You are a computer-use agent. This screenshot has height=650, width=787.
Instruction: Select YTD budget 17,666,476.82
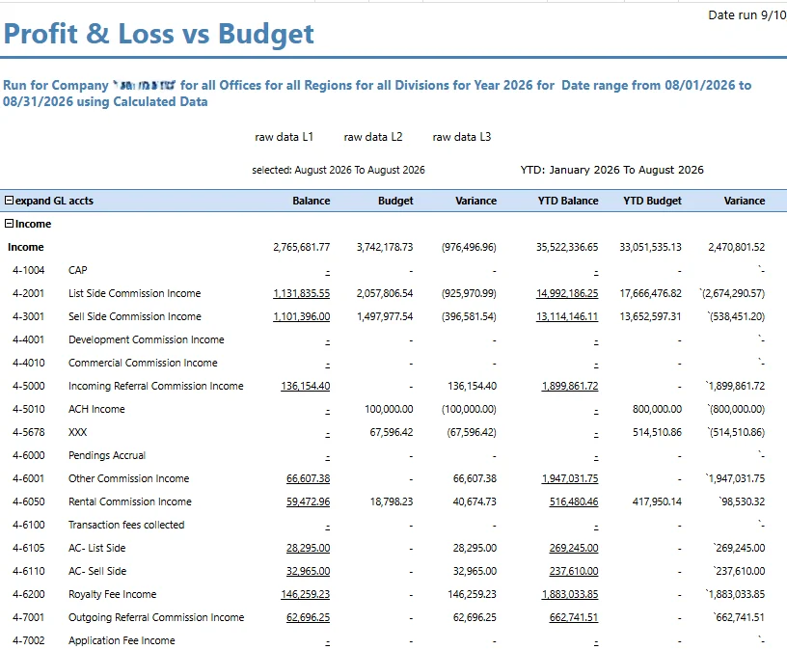[650, 293]
